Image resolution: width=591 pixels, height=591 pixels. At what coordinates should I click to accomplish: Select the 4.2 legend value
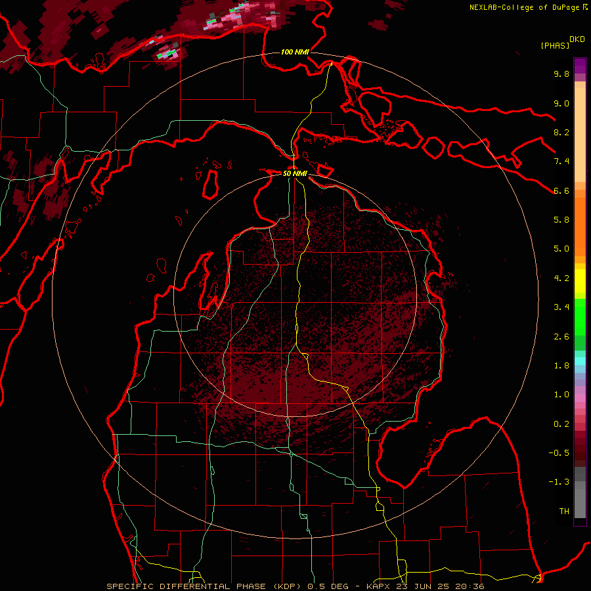[561, 278]
